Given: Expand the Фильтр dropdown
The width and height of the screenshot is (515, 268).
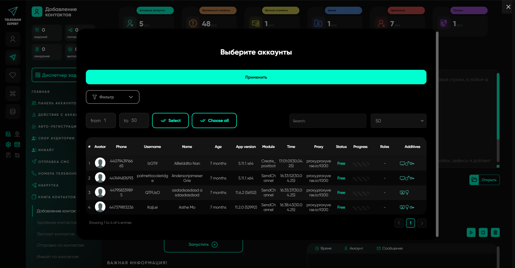Looking at the screenshot, I should pyautogui.click(x=112, y=97).
